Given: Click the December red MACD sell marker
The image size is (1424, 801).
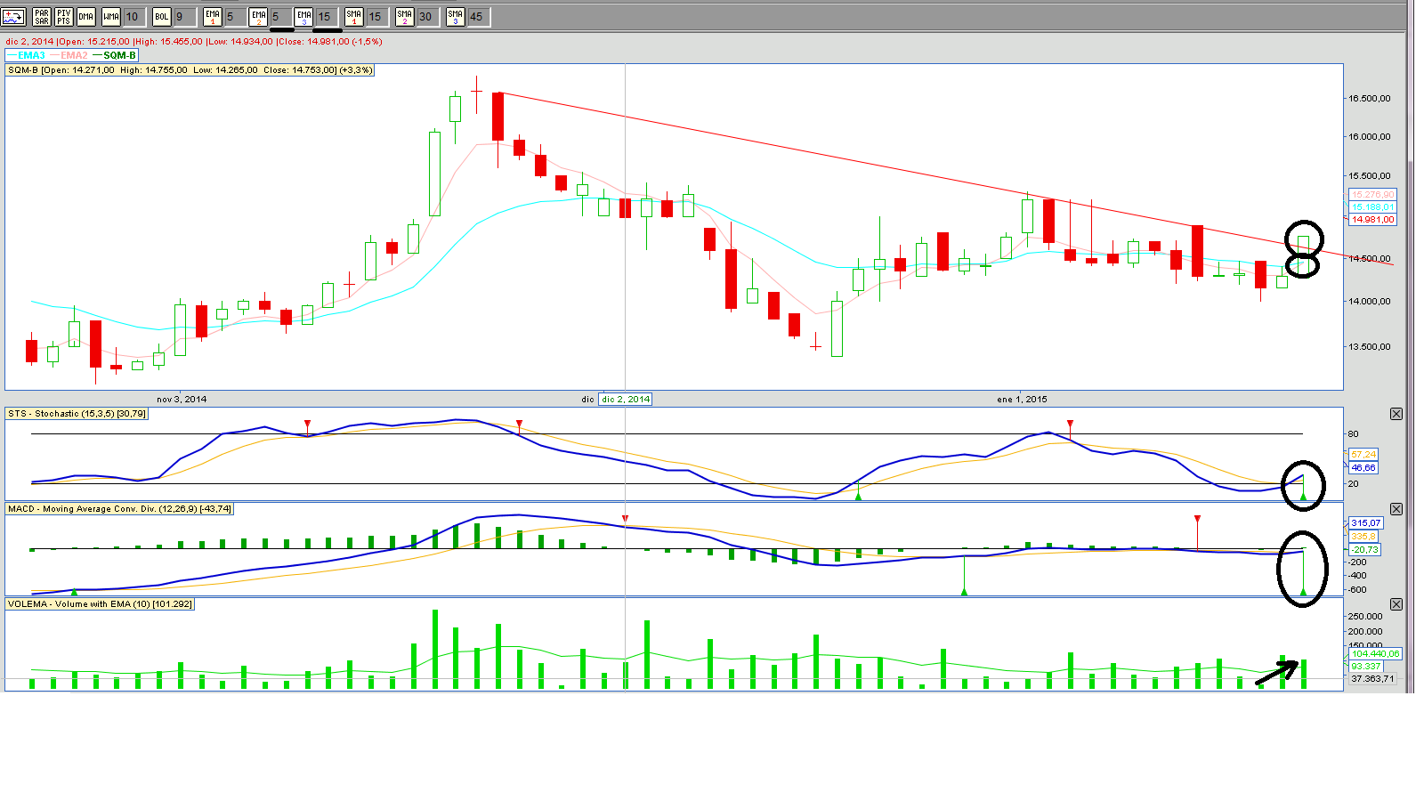Looking at the screenshot, I should point(625,518).
